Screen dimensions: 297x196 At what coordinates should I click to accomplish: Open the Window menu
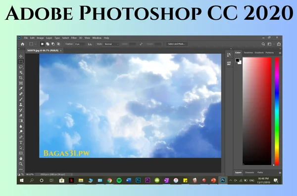[97, 38]
